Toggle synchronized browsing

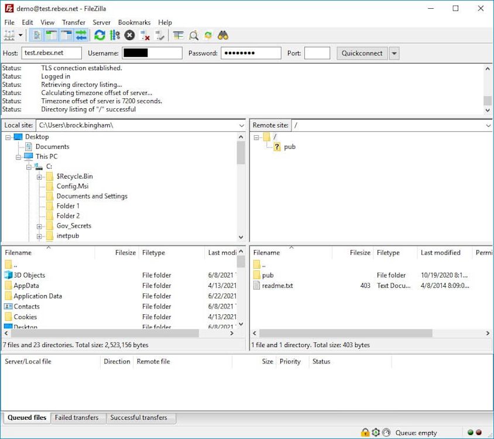click(208, 35)
